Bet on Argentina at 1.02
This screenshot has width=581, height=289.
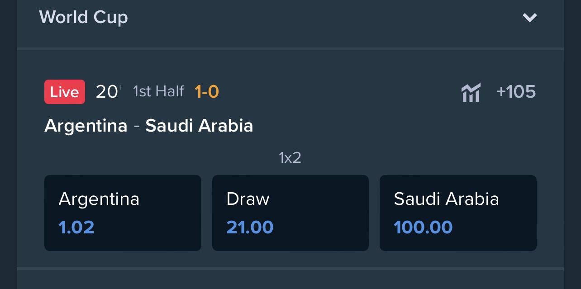coord(123,213)
